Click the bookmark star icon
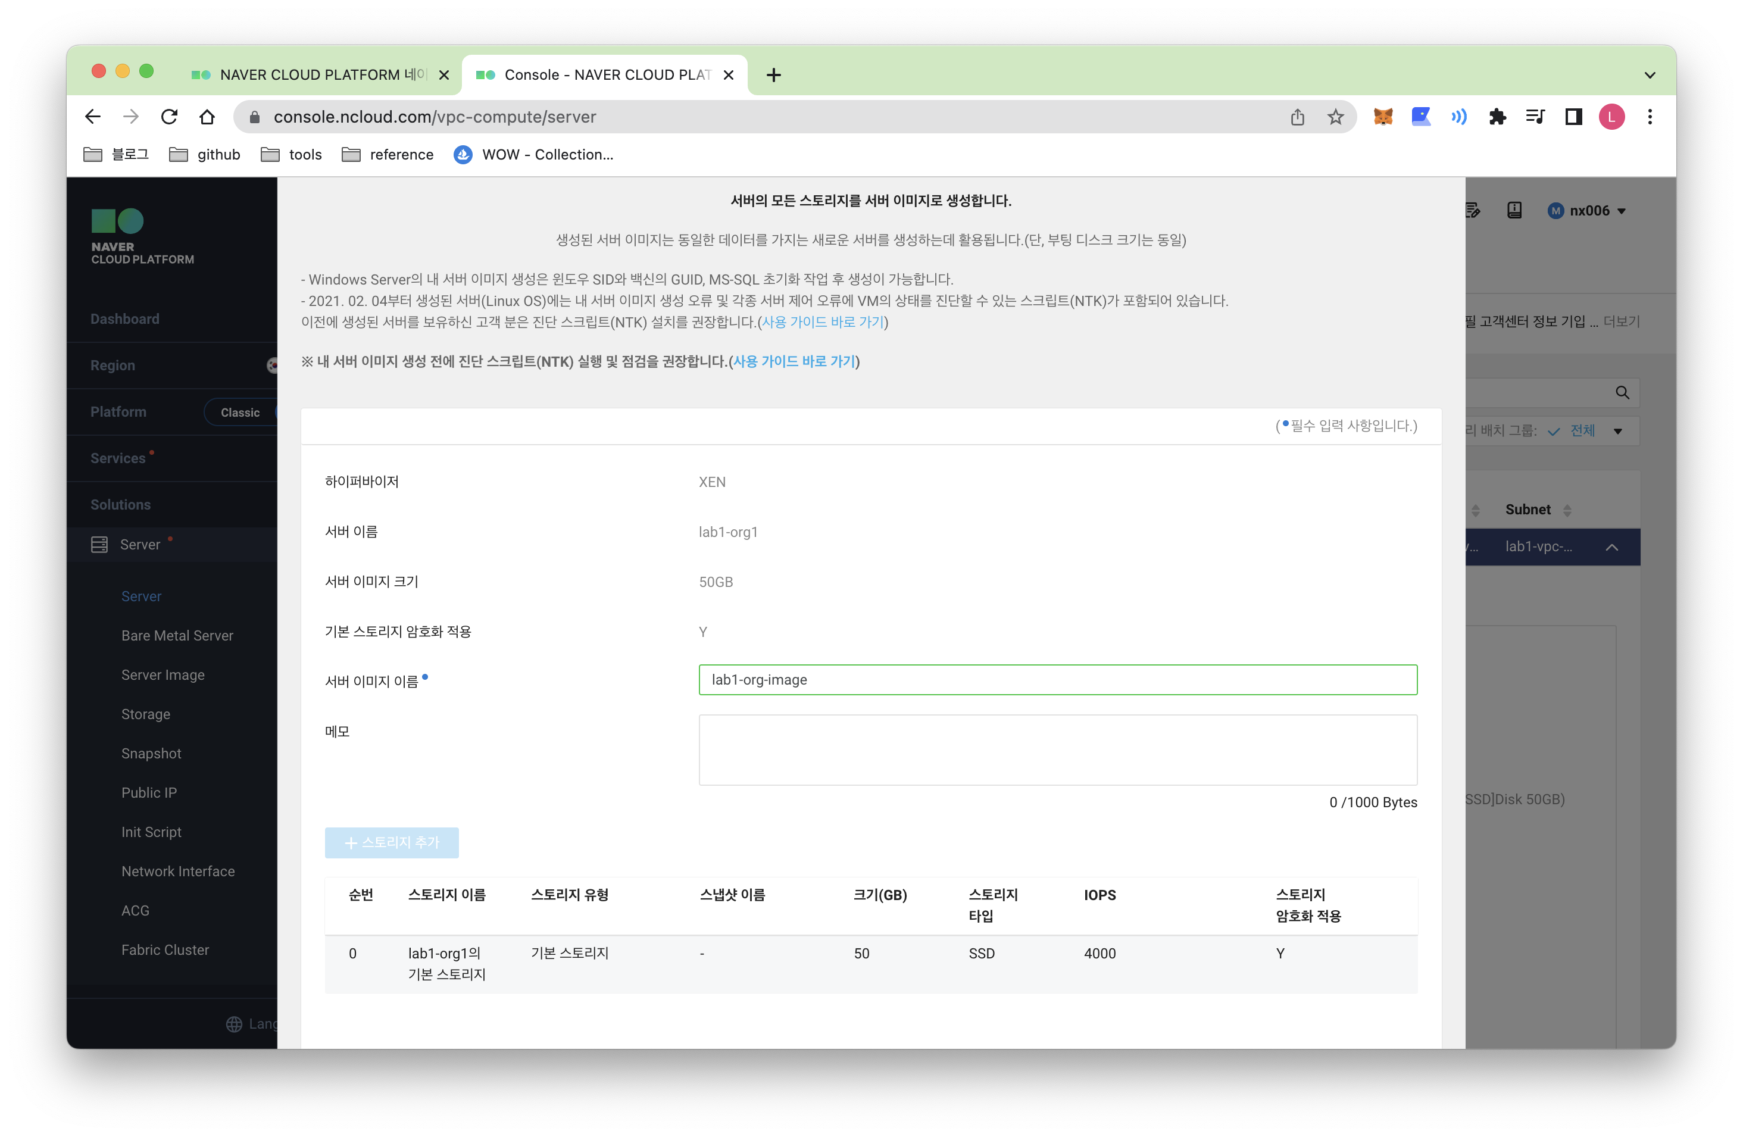 [1335, 117]
